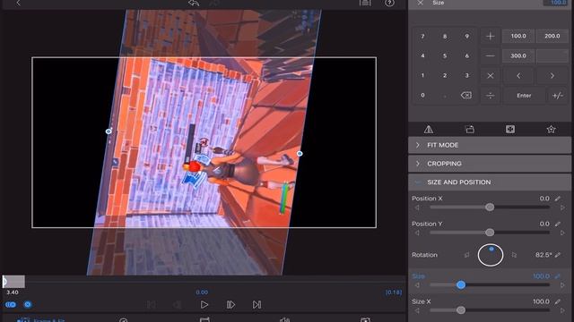Click the left blue handle on the frame
This screenshot has height=322, width=574.
[x=109, y=131]
